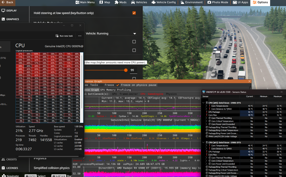Viewport: 286px width, 177px height.
Task: Click thermometer icon of CPU [#1] CPU Package row
Action: (207, 152)
